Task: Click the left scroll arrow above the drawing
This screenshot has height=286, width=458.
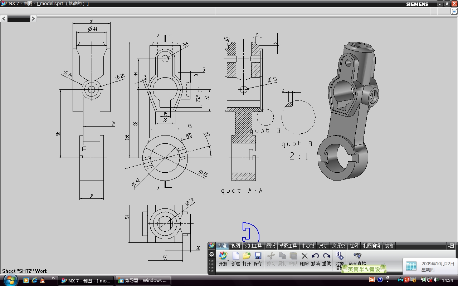Action: (x=4, y=19)
